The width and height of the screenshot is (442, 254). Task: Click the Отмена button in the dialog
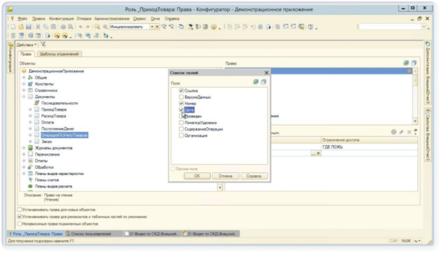[225, 176]
